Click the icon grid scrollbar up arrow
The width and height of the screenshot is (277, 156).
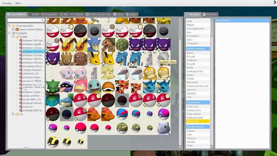tap(180, 19)
